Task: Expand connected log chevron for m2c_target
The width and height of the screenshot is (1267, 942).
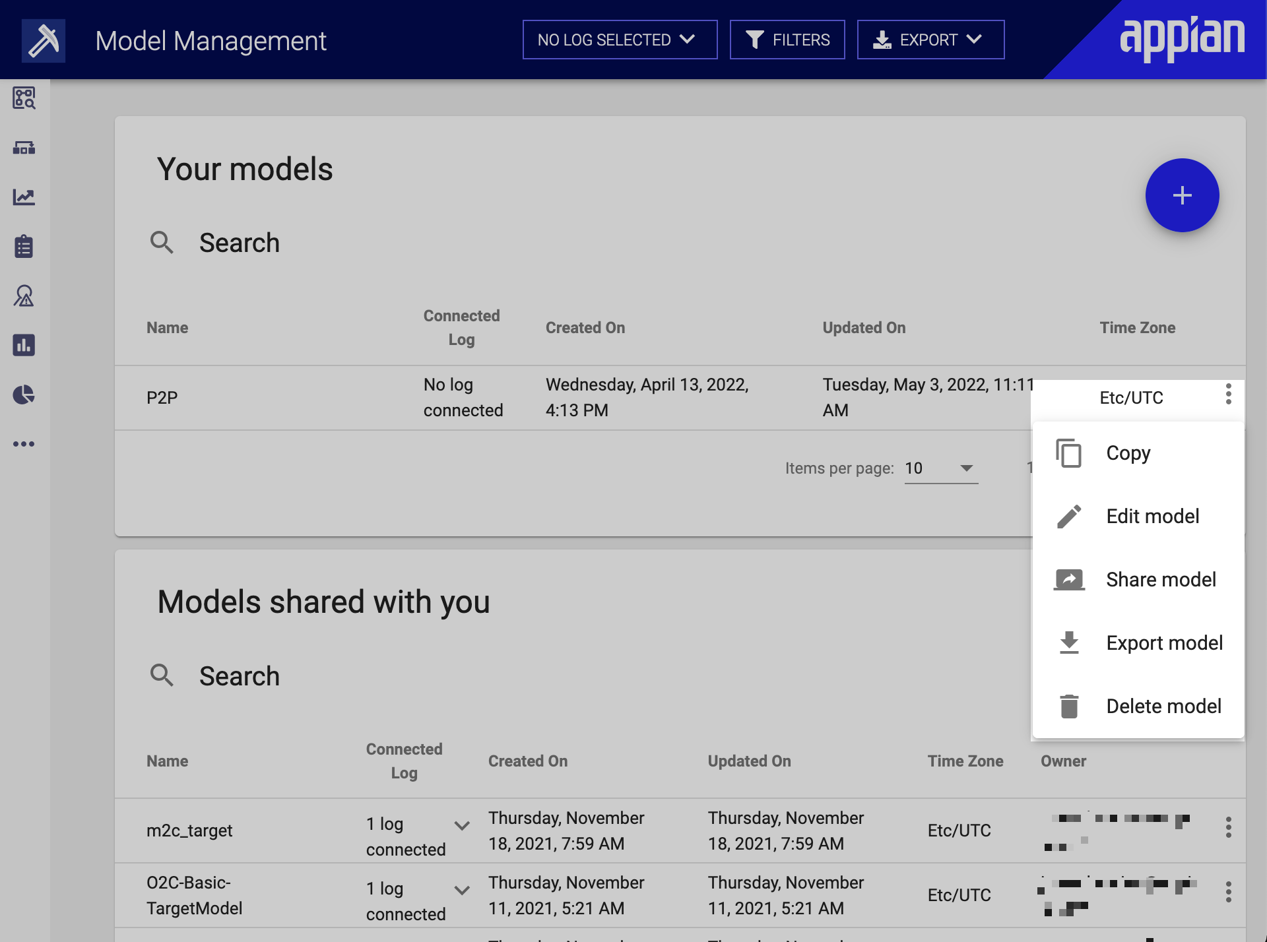Action: pos(462,825)
